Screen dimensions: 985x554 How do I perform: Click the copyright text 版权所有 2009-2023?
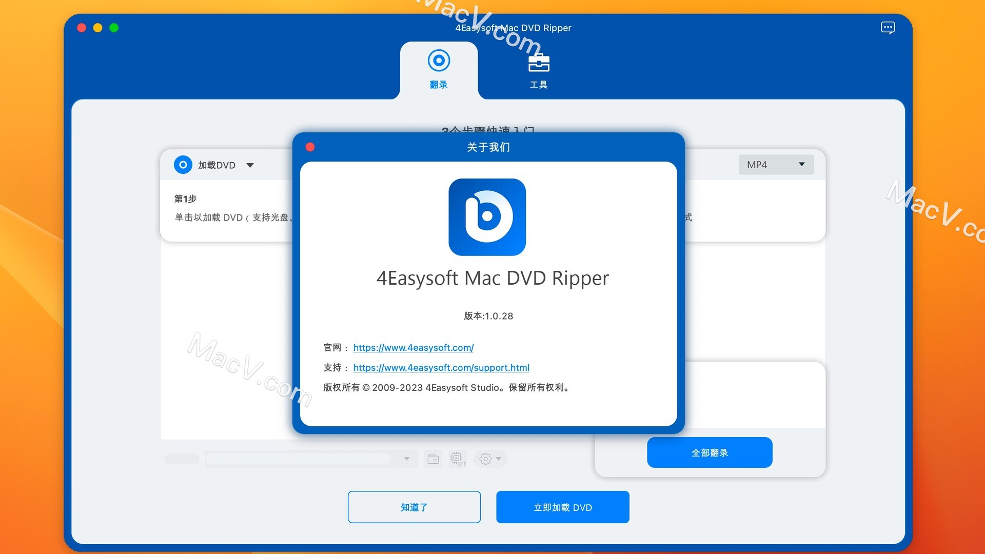446,387
